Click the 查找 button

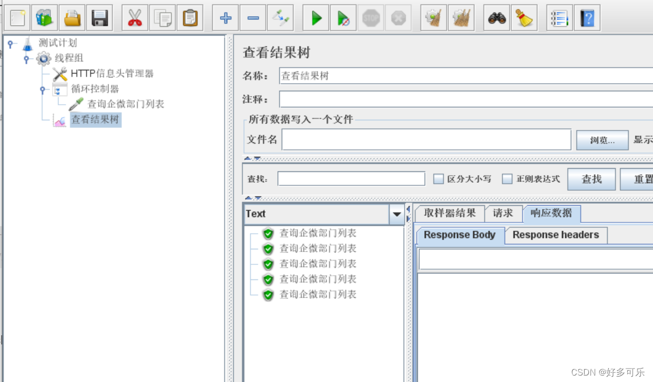pos(592,179)
